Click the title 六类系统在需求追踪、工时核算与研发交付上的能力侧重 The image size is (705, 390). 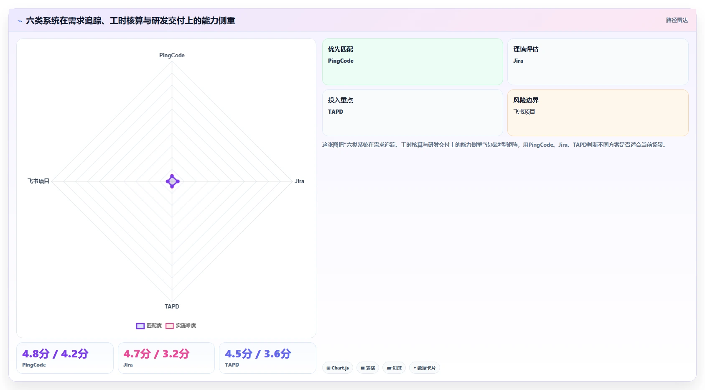[130, 20]
